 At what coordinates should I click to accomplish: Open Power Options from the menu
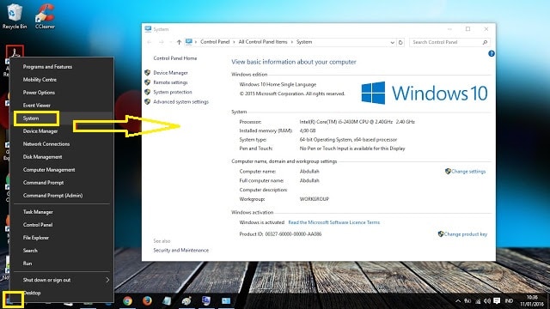click(x=39, y=93)
